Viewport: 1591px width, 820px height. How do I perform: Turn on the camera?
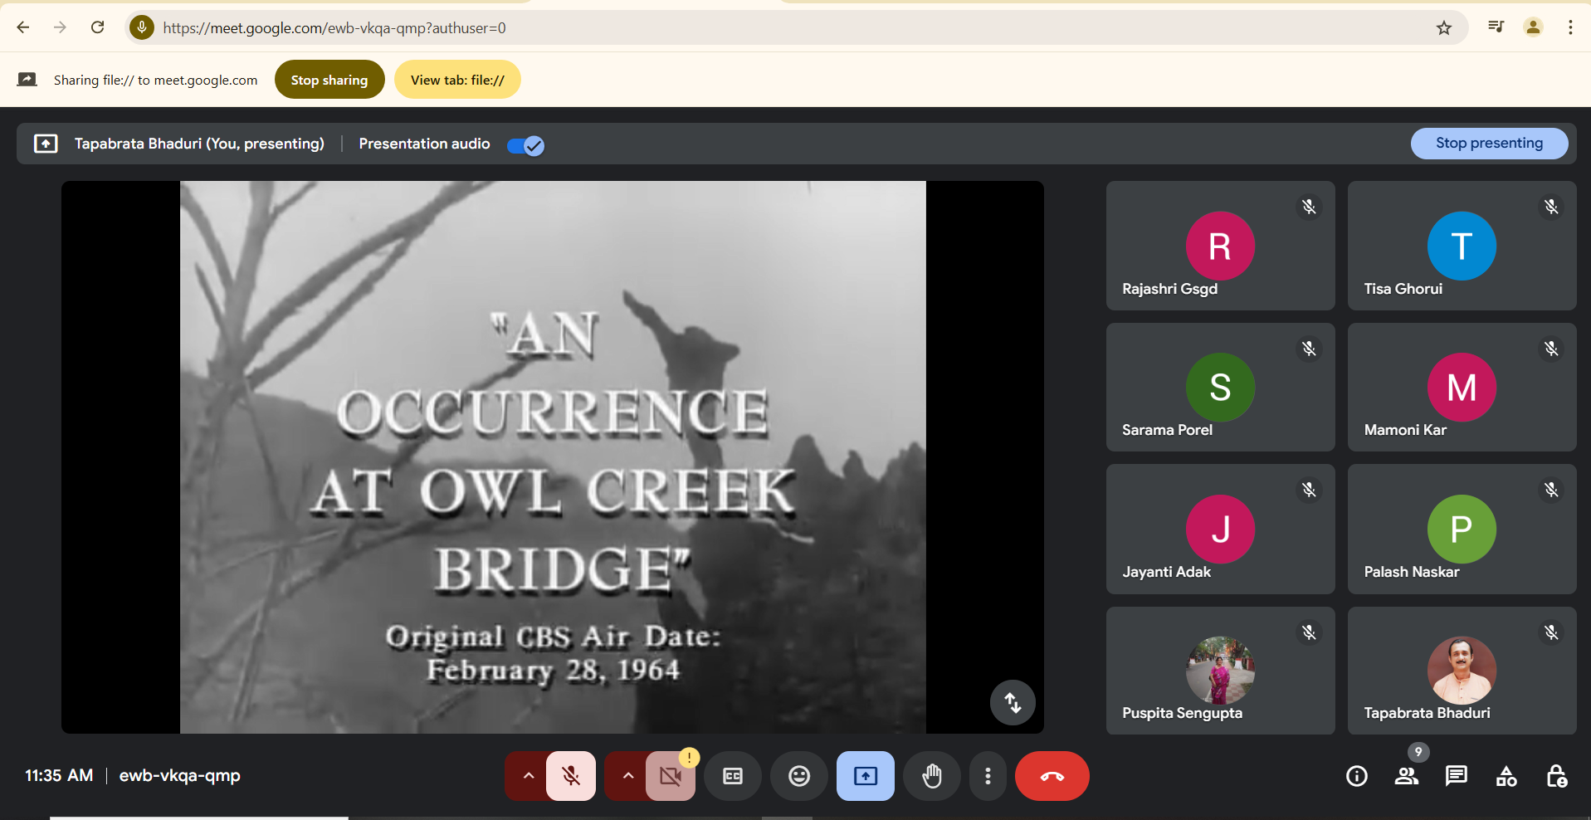click(x=670, y=777)
